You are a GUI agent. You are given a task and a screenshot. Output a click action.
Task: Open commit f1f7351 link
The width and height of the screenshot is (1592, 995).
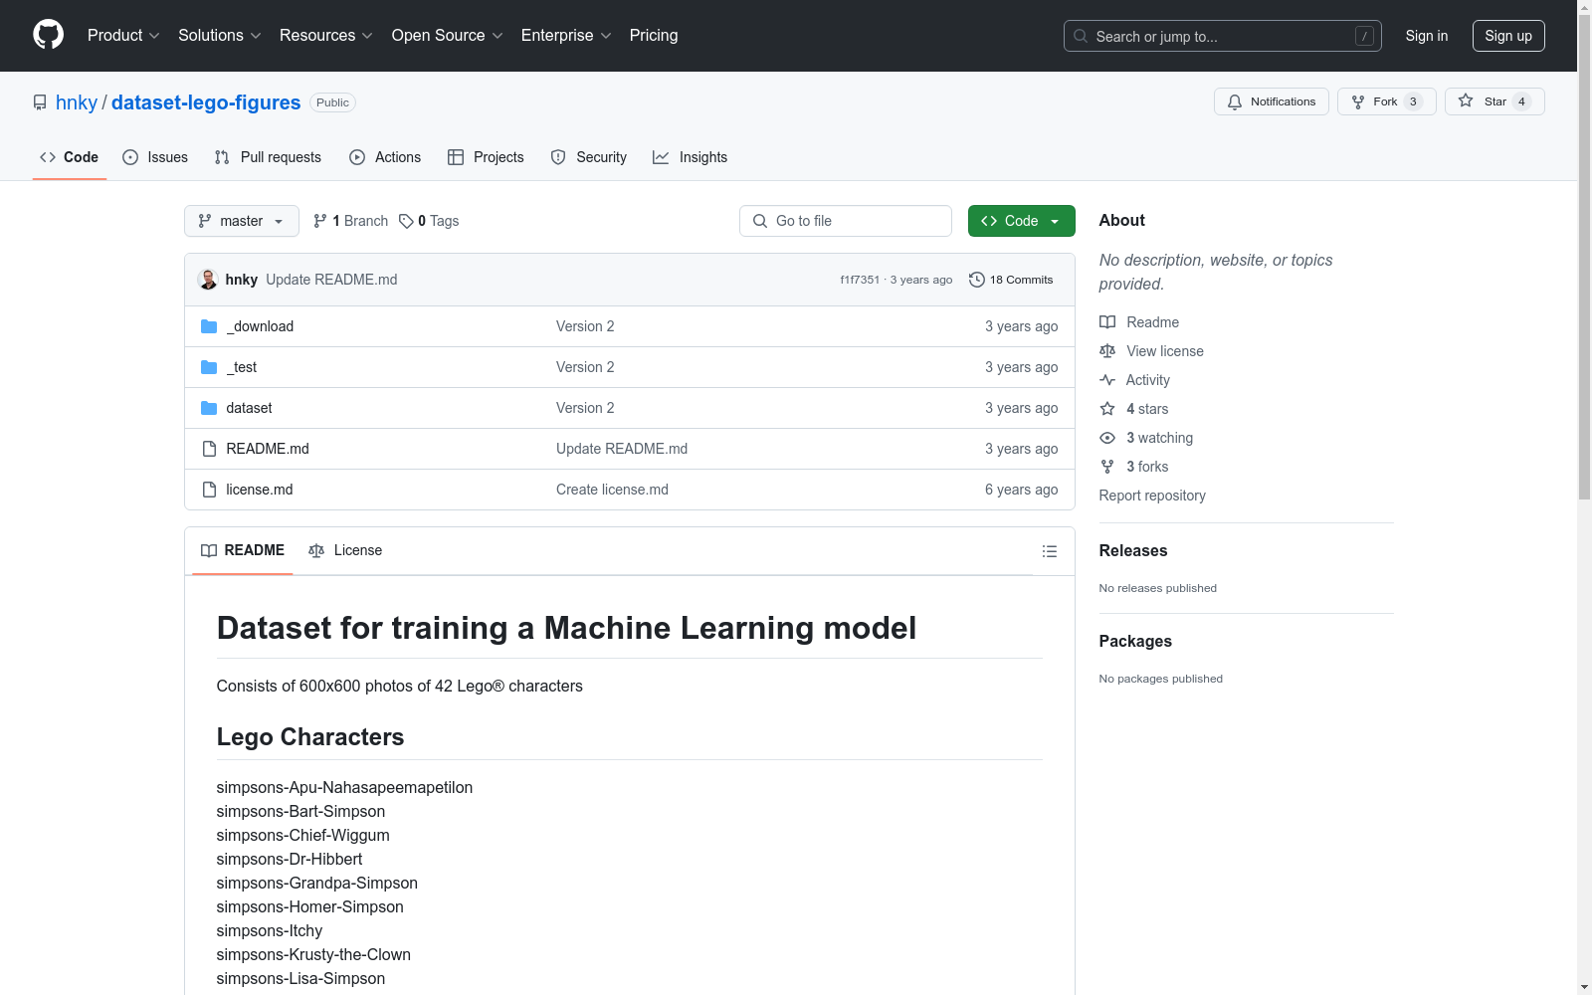point(860,280)
